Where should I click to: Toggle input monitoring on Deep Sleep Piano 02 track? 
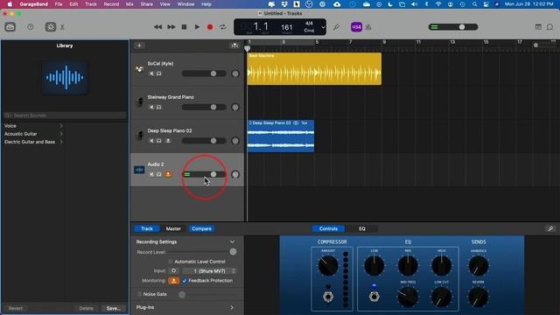[168, 141]
